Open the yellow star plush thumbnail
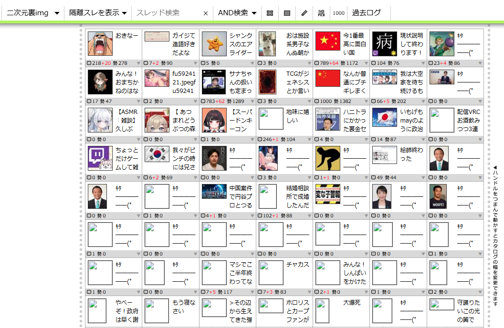 coord(214,44)
